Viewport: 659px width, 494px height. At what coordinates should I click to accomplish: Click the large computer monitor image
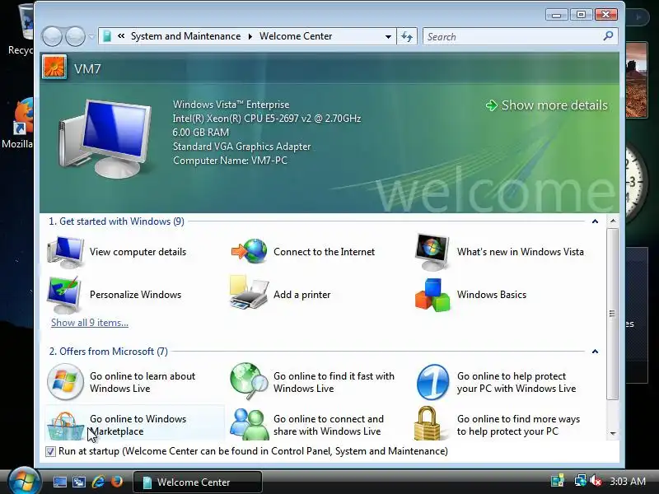105,138
